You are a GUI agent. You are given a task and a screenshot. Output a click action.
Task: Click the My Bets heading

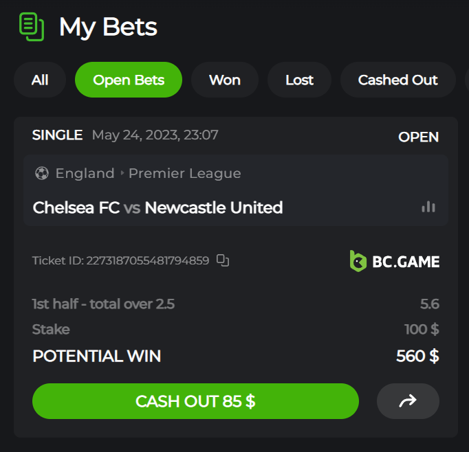click(108, 27)
